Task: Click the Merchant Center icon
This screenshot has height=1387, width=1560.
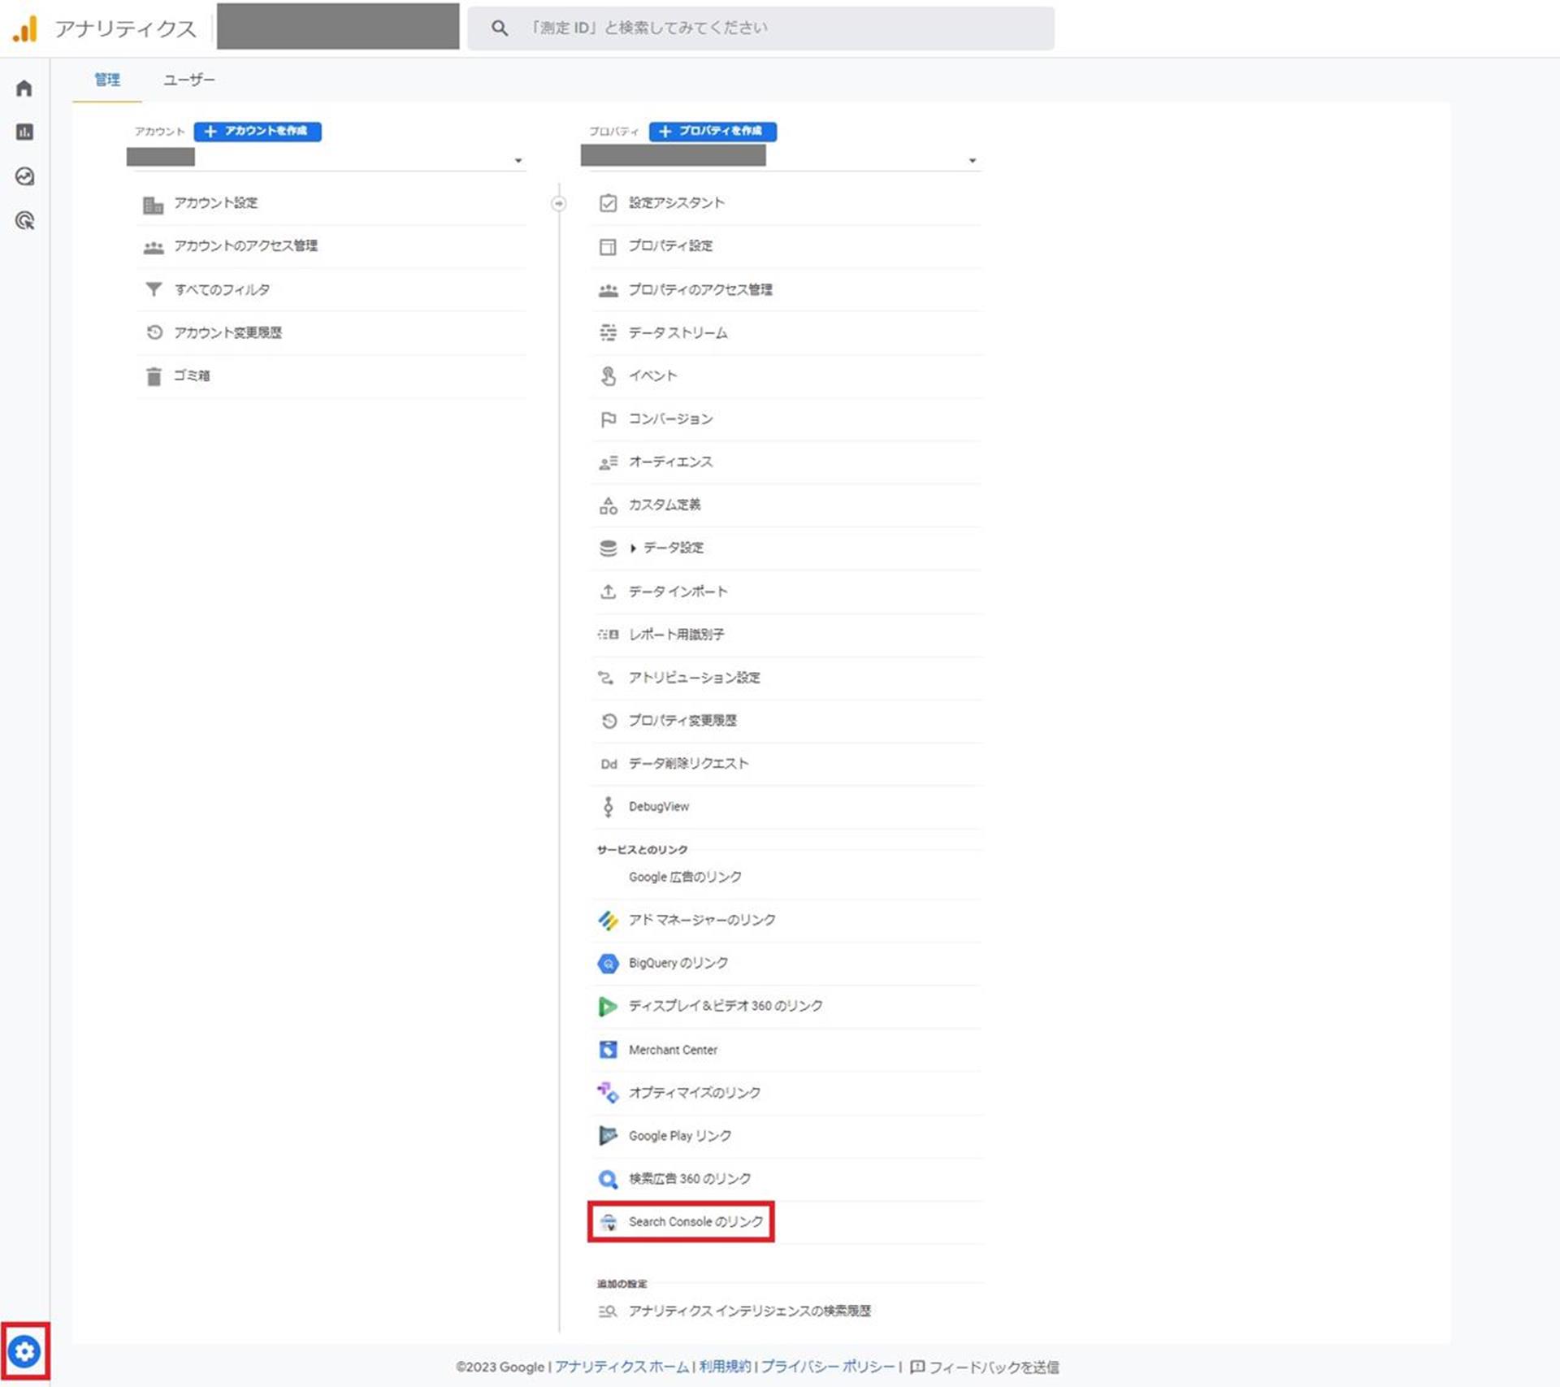Action: click(608, 1050)
